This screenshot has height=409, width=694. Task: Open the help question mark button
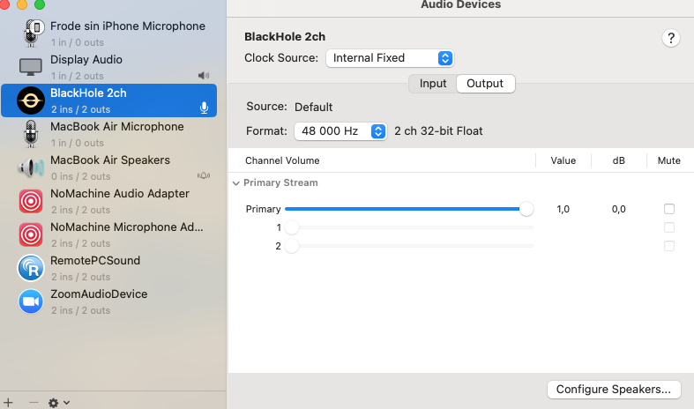(x=671, y=38)
